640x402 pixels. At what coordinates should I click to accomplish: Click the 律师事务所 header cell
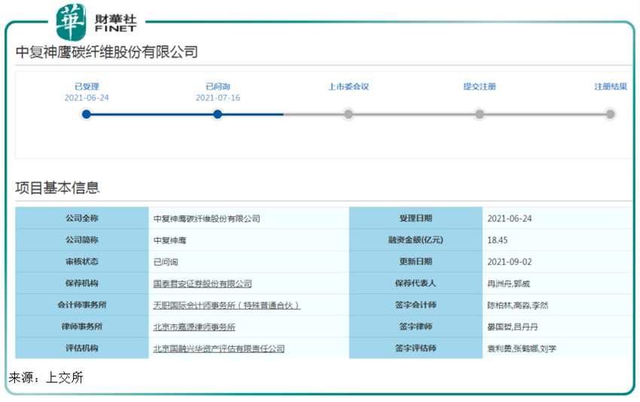(x=82, y=326)
